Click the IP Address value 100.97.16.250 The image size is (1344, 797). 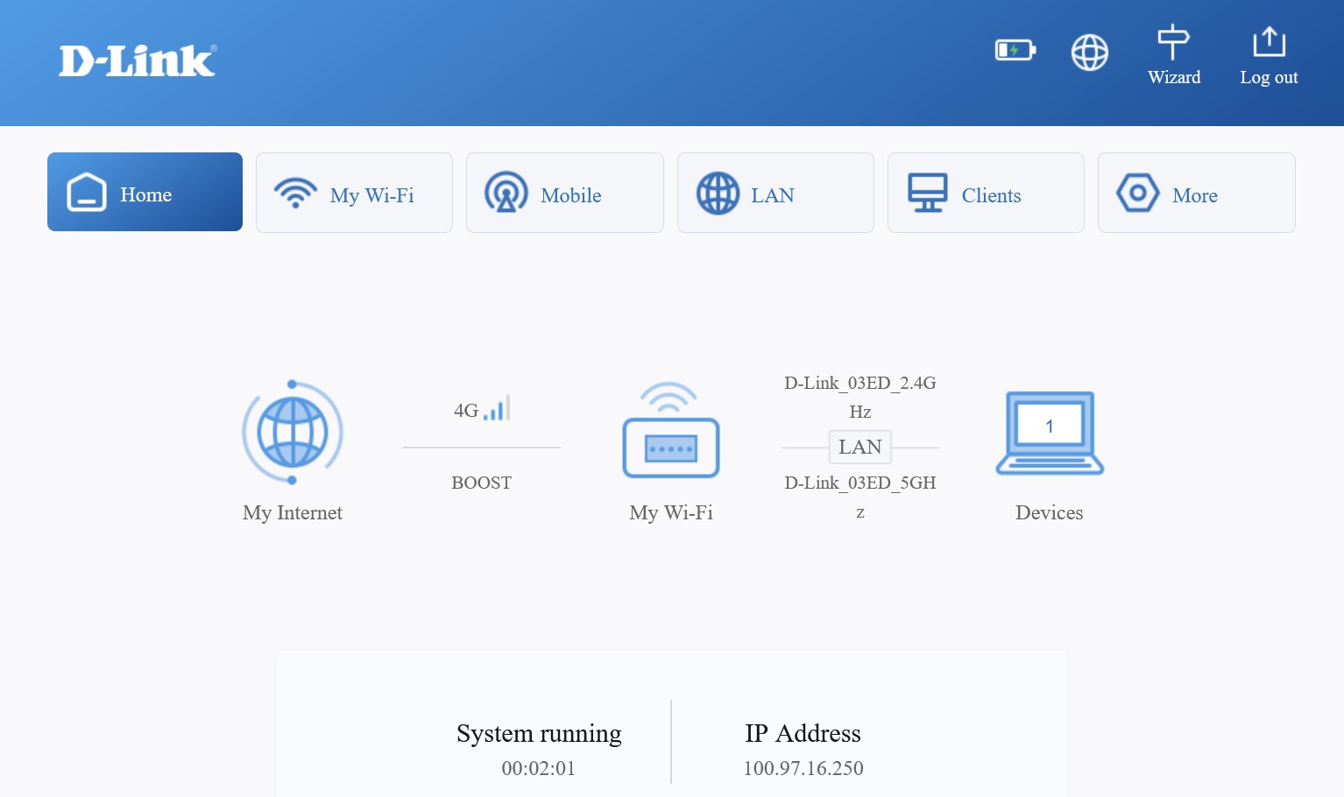(x=803, y=768)
